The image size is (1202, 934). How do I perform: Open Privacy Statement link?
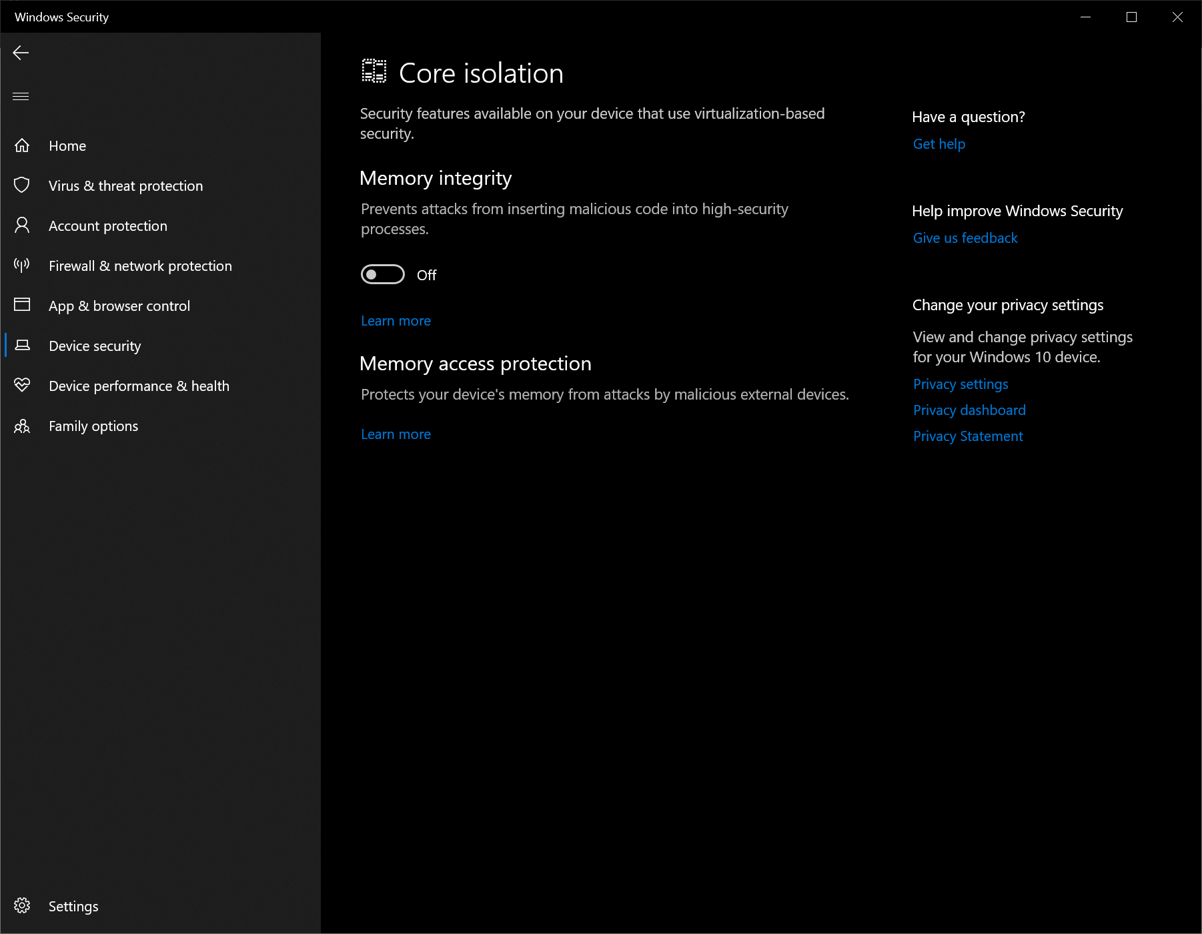[x=968, y=436]
